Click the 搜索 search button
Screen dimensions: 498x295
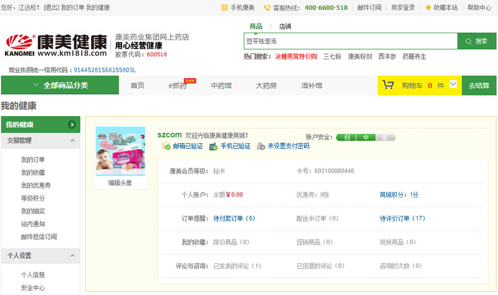(x=477, y=41)
